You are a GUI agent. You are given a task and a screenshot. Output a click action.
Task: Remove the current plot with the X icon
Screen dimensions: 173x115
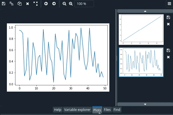tap(28, 4)
